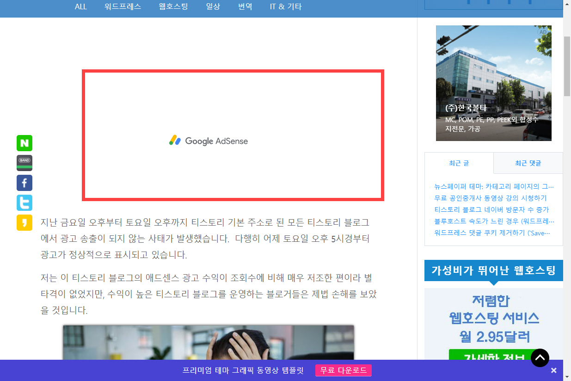Image resolution: width=571 pixels, height=381 pixels.
Task: Click 프리미엄 테마 그래픽 동영상 템플릿 text
Action: point(243,370)
